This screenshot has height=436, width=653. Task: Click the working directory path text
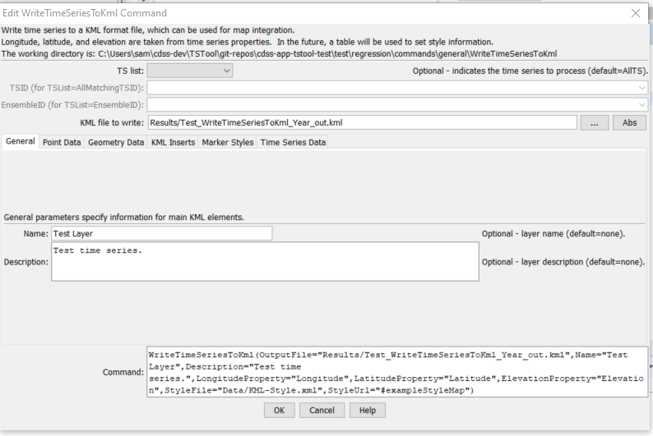click(327, 54)
